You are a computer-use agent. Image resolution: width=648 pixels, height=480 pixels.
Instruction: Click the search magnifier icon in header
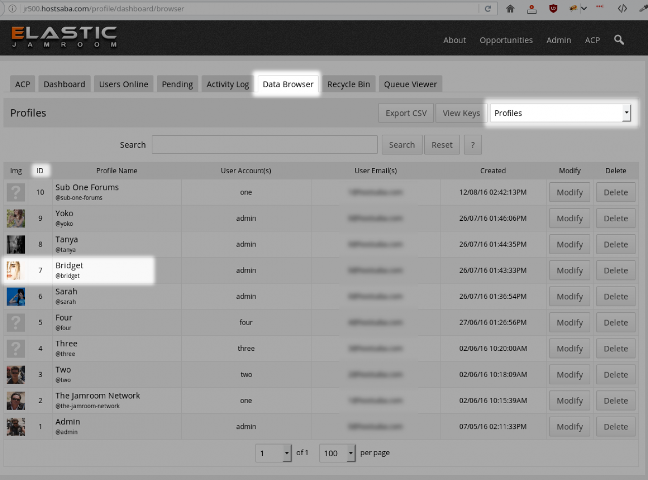coord(619,40)
